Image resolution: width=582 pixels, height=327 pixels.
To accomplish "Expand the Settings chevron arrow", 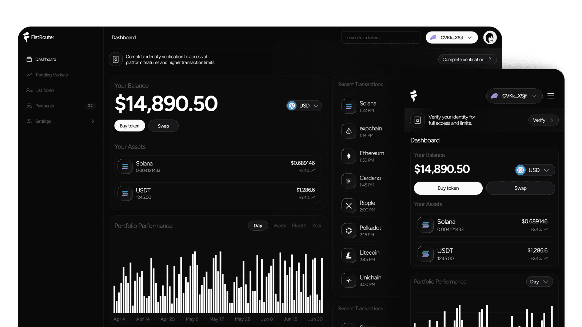I will pyautogui.click(x=92, y=121).
